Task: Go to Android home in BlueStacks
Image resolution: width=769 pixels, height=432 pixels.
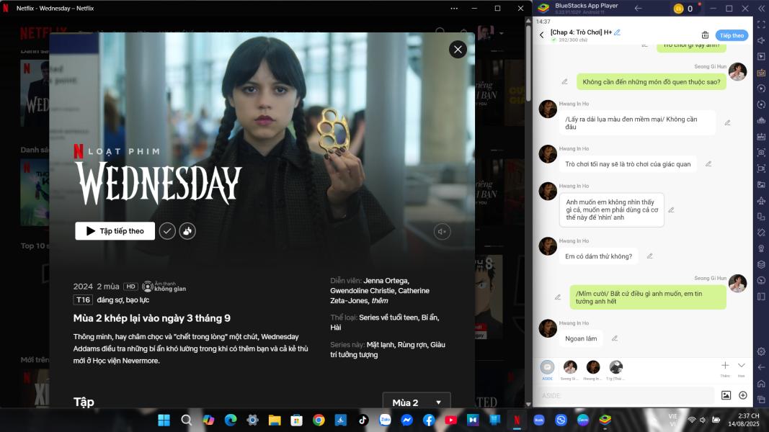Action: tap(761, 384)
